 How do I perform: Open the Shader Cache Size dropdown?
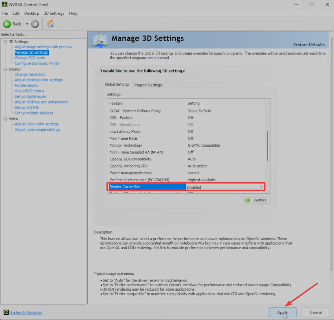[x=261, y=187]
